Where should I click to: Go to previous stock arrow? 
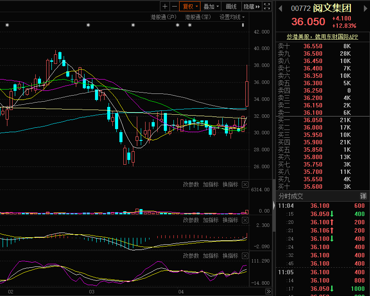[280, 9]
